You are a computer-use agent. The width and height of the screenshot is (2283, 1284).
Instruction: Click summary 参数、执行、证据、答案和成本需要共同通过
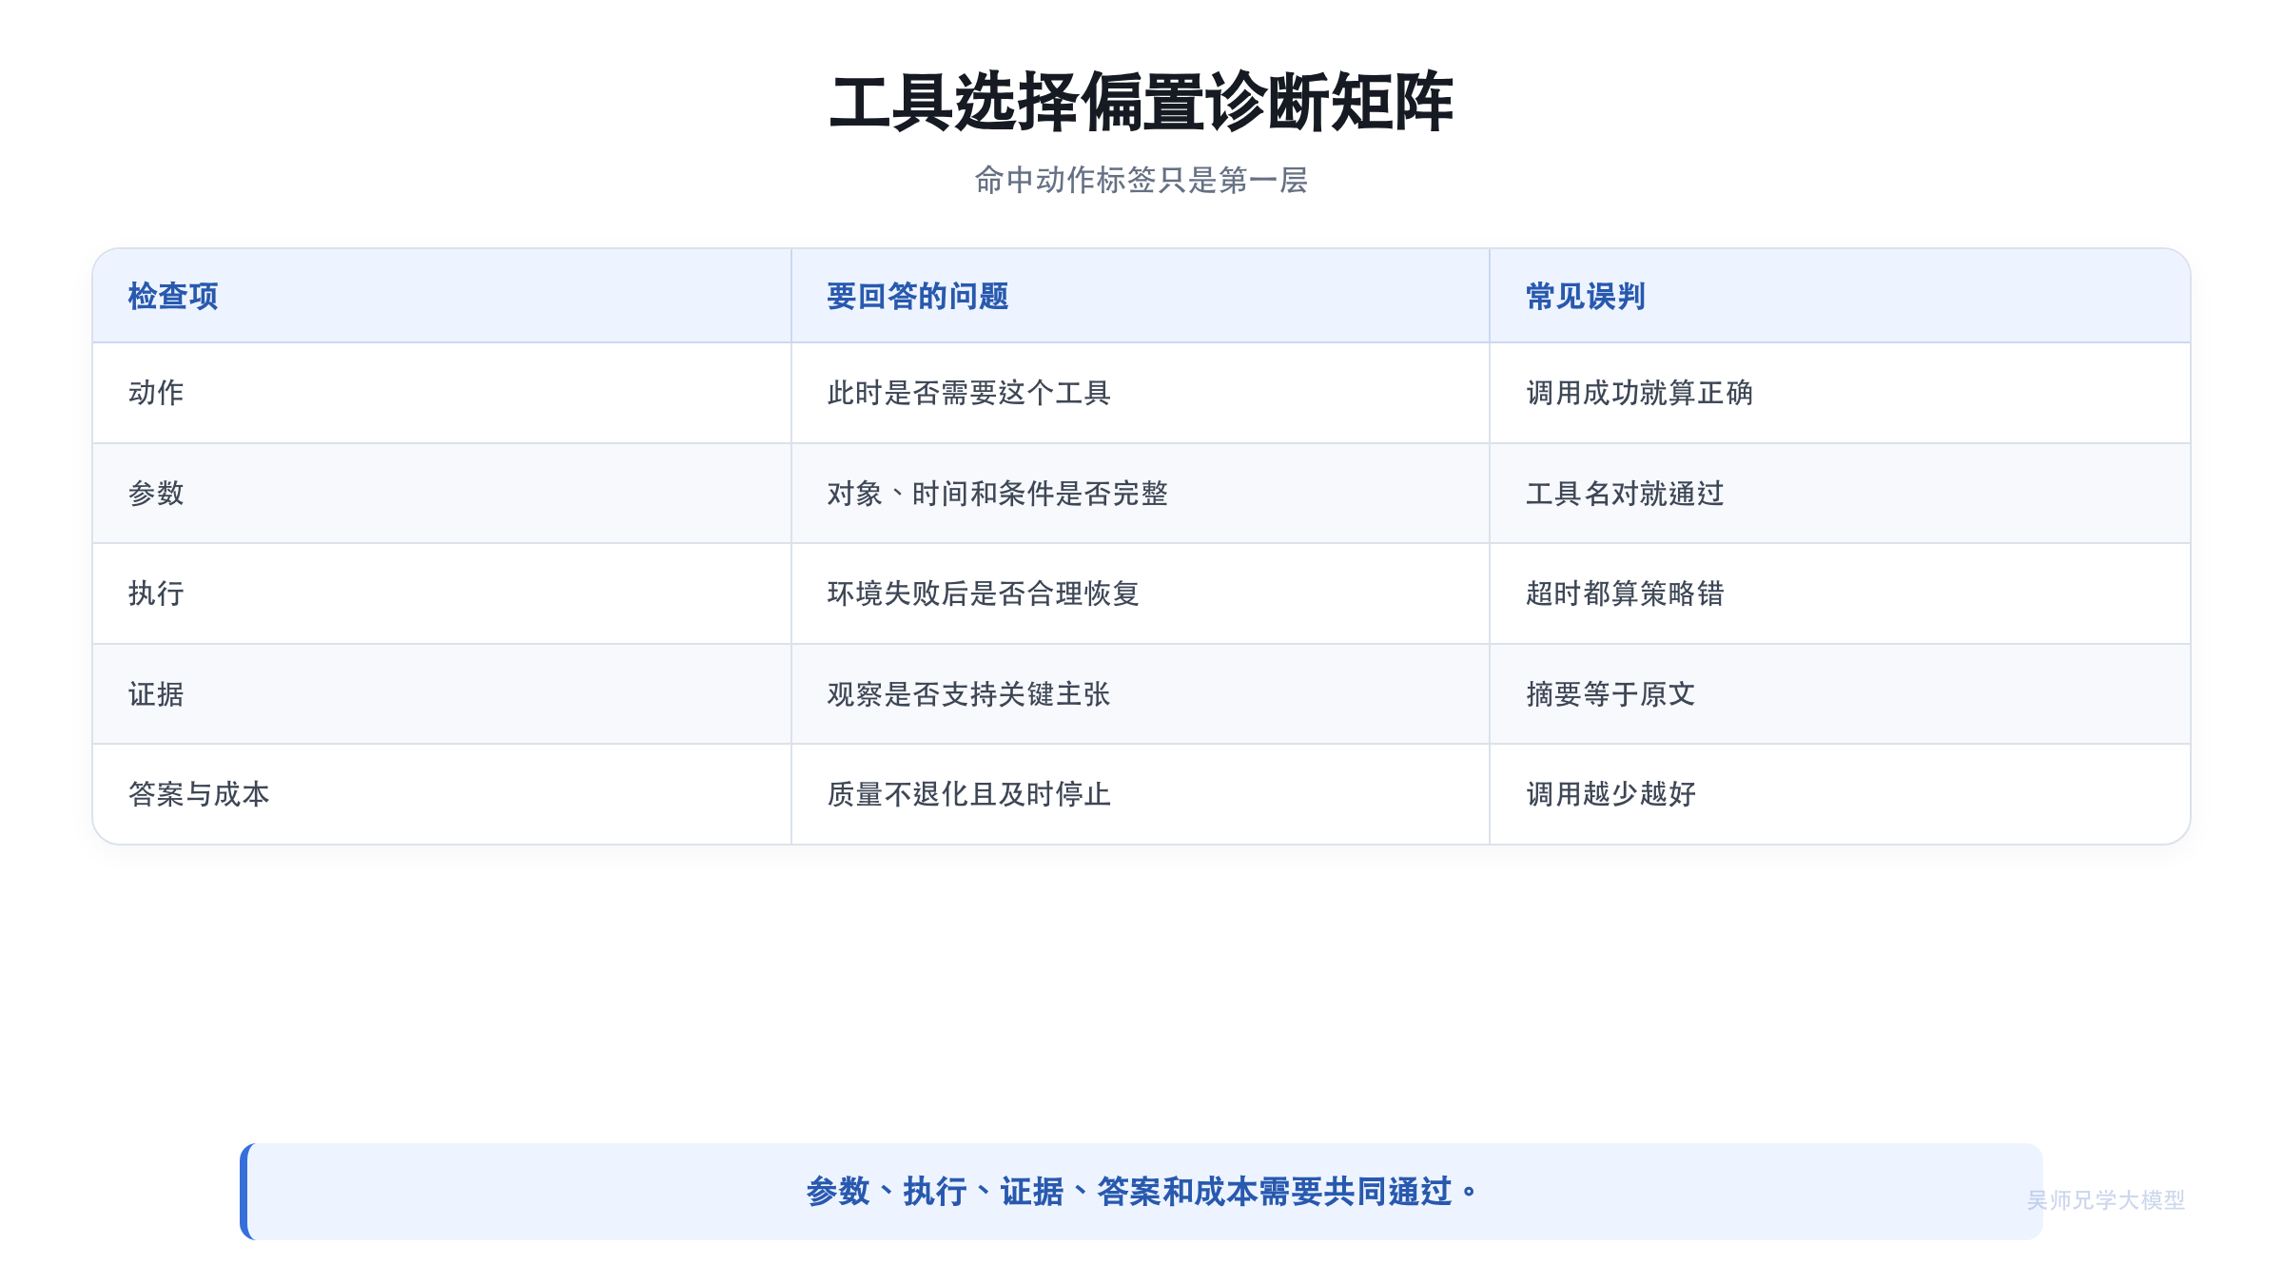(x=1141, y=1192)
